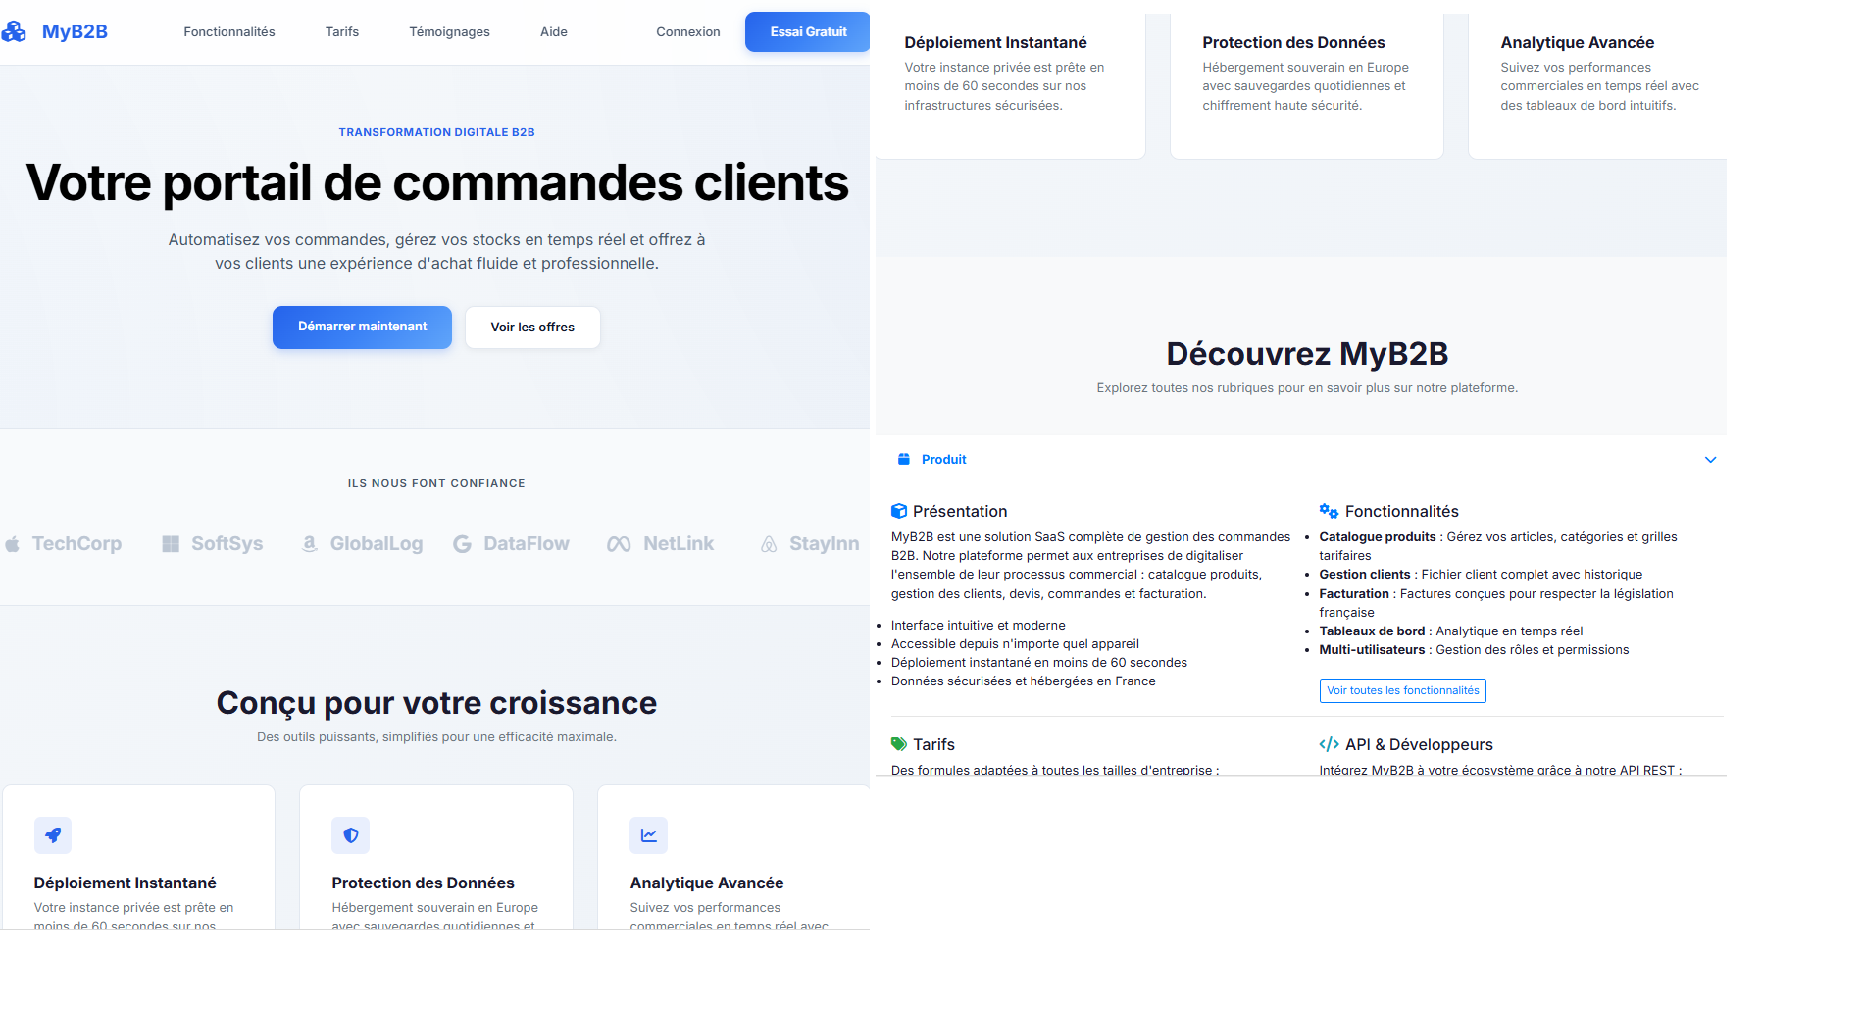1863x1009 pixels.
Task: Go to the Tarifs navigation item
Action: [342, 32]
